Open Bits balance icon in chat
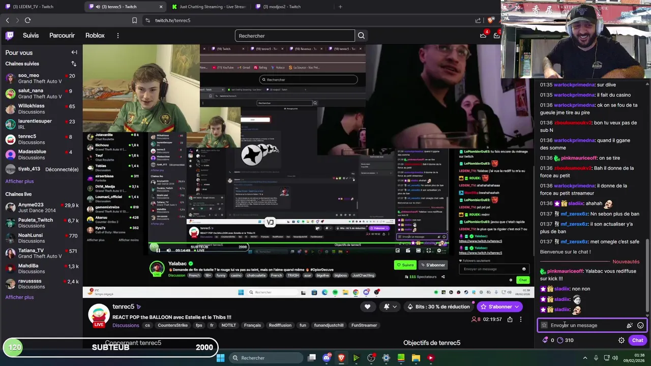The image size is (651, 366). (548, 340)
